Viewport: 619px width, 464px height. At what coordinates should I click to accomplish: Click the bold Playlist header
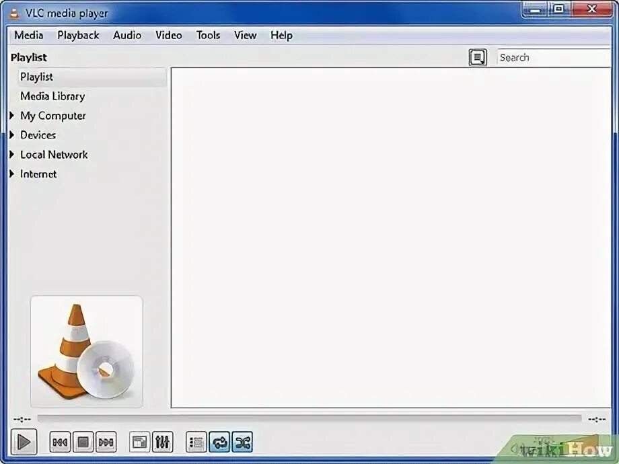[29, 58]
